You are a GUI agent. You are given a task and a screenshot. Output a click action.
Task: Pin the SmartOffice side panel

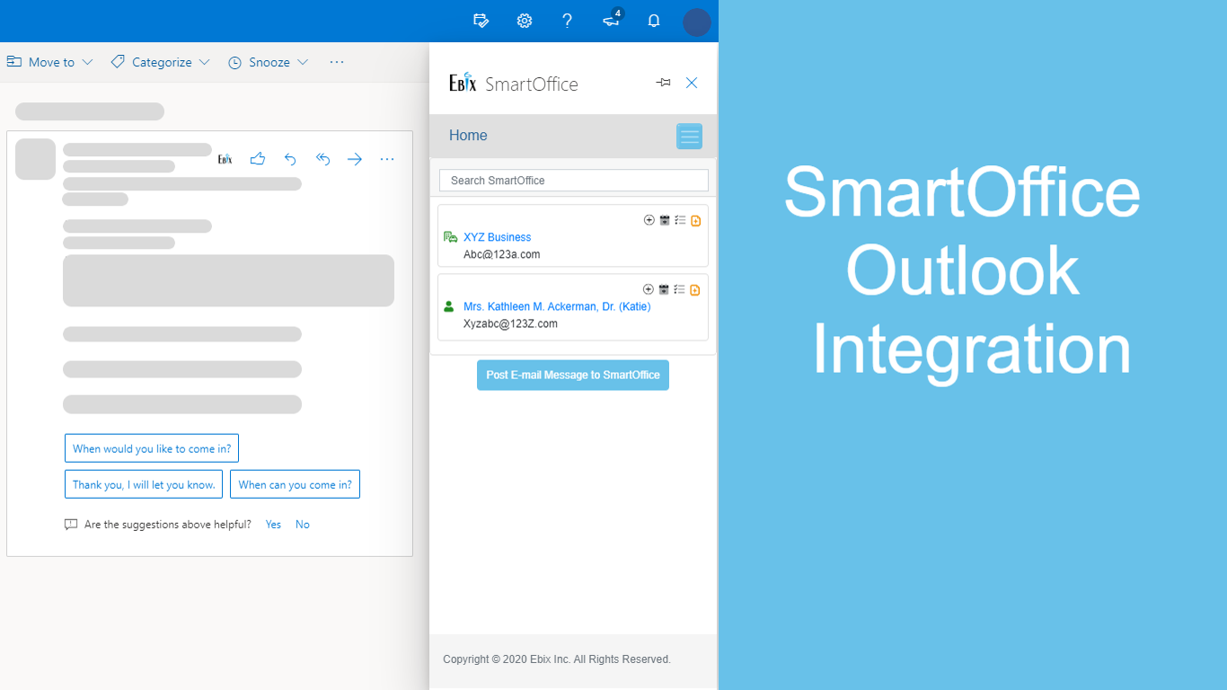point(663,83)
